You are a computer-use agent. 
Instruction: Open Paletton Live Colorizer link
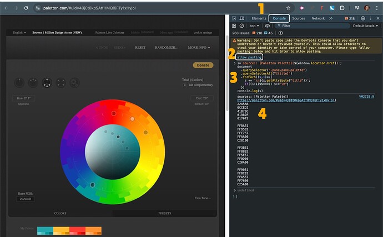pyautogui.click(x=110, y=33)
